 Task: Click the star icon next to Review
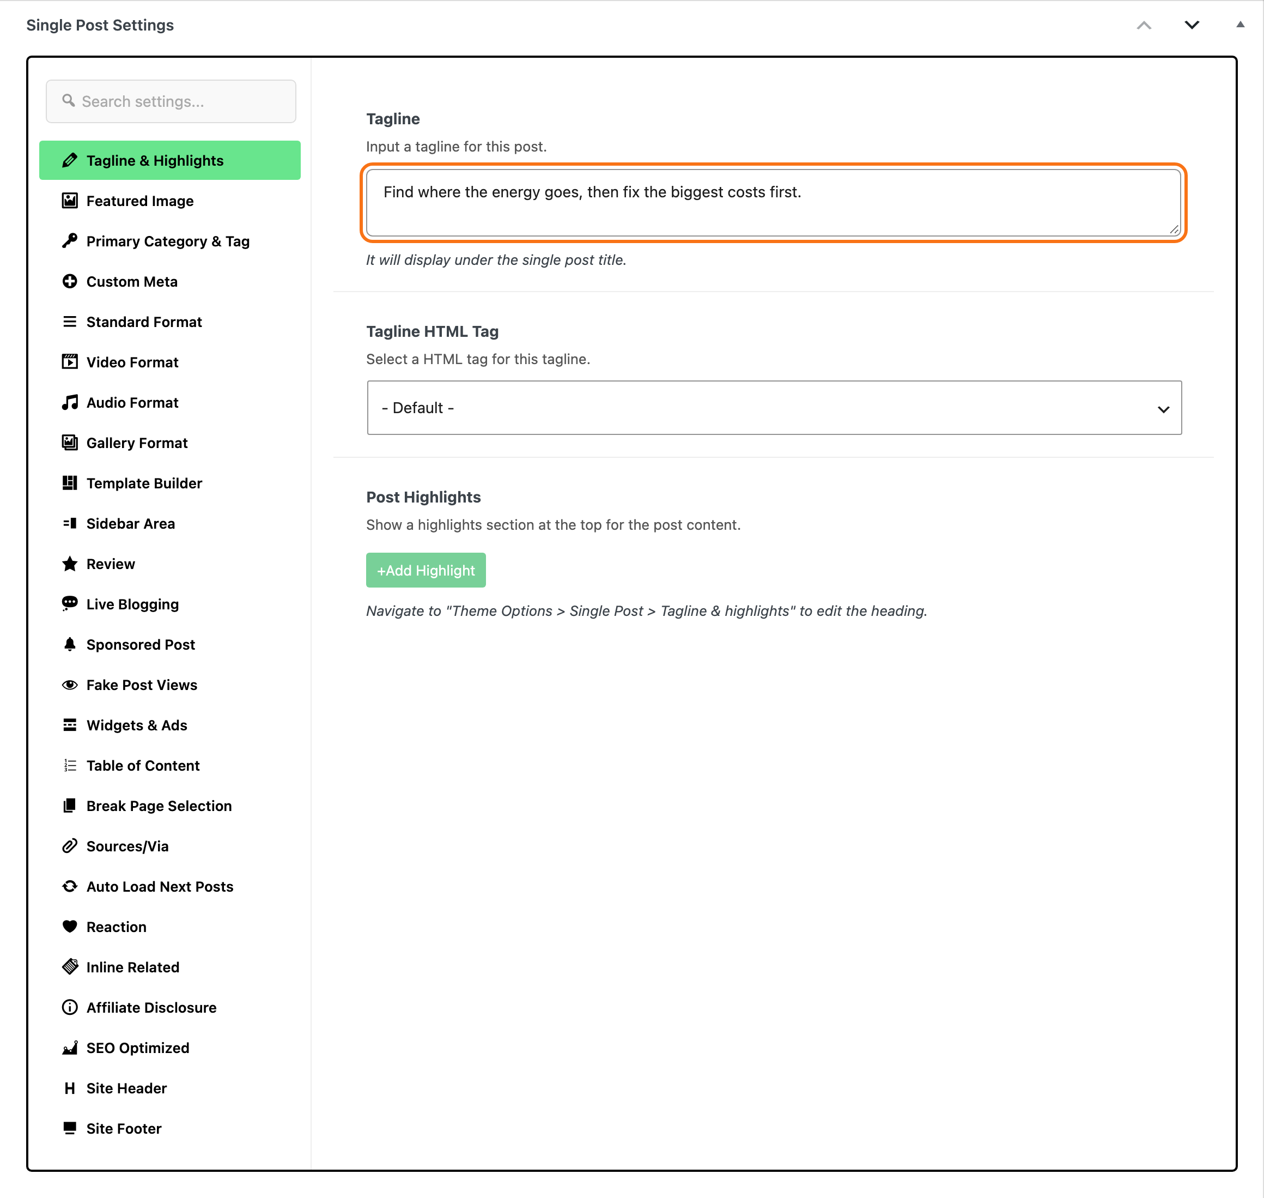point(70,563)
